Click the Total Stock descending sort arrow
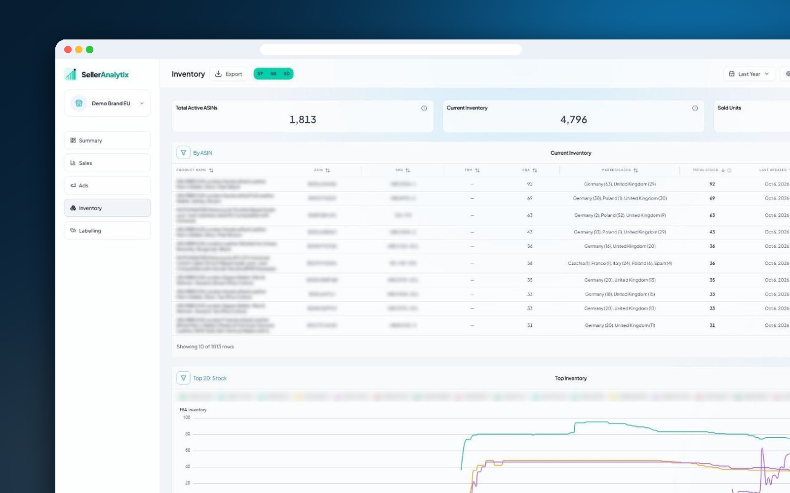 [x=723, y=170]
